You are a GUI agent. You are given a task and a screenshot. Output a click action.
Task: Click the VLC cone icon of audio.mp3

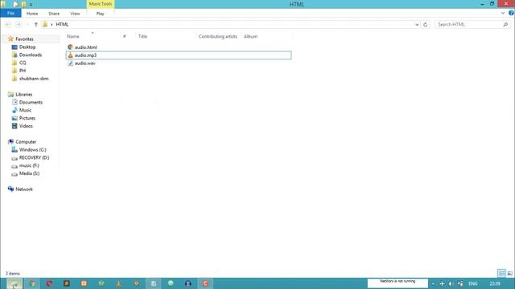click(x=70, y=55)
